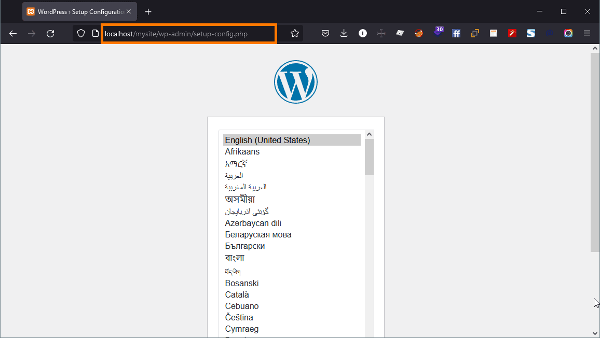Open the dark blue at-sign extension

tap(550, 34)
